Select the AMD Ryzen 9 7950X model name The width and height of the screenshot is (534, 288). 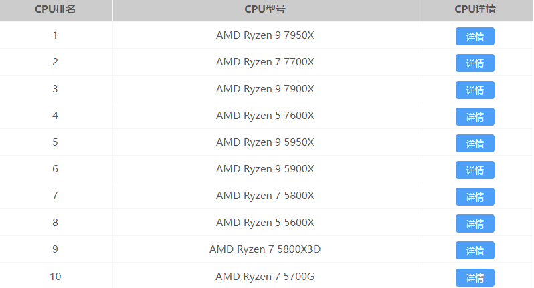(265, 35)
